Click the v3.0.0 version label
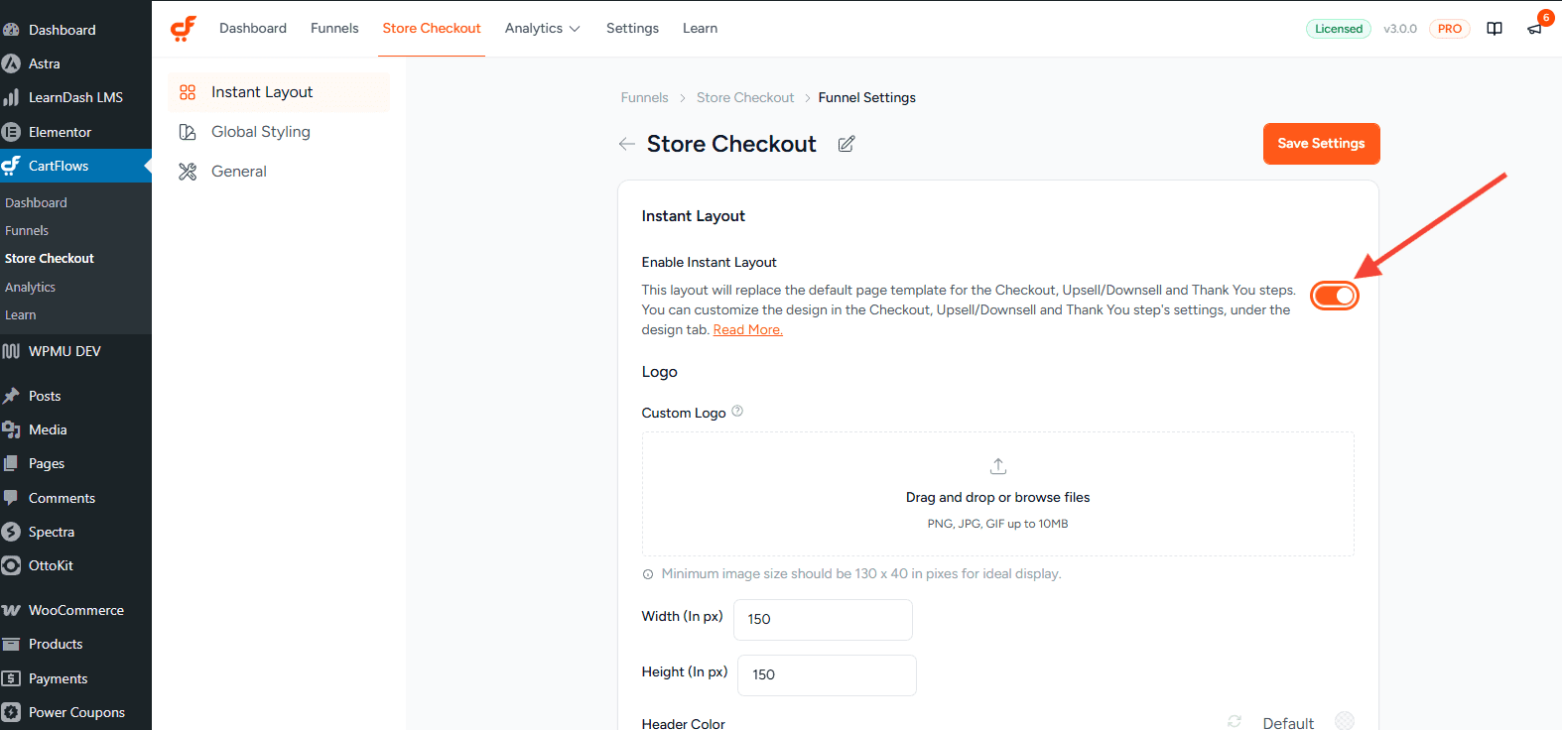1562x730 pixels. [x=1400, y=29]
